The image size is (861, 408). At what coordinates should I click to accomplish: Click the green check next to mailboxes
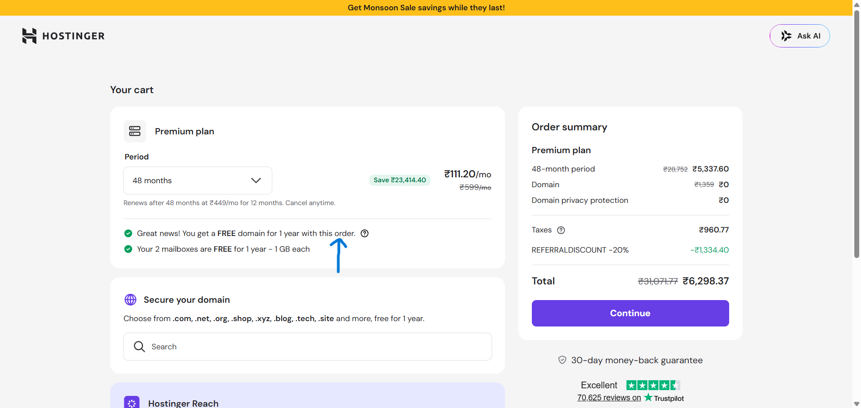point(128,249)
